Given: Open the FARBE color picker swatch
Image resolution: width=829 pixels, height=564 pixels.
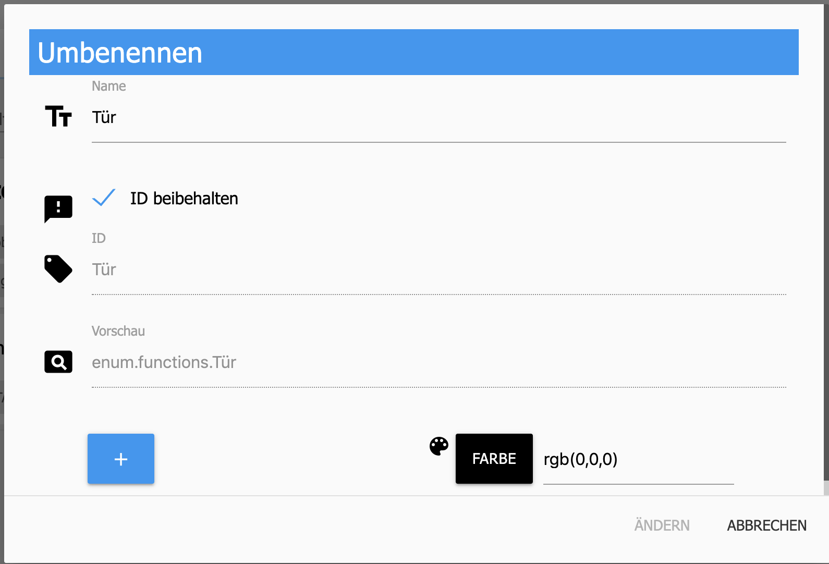Looking at the screenshot, I should pos(494,459).
